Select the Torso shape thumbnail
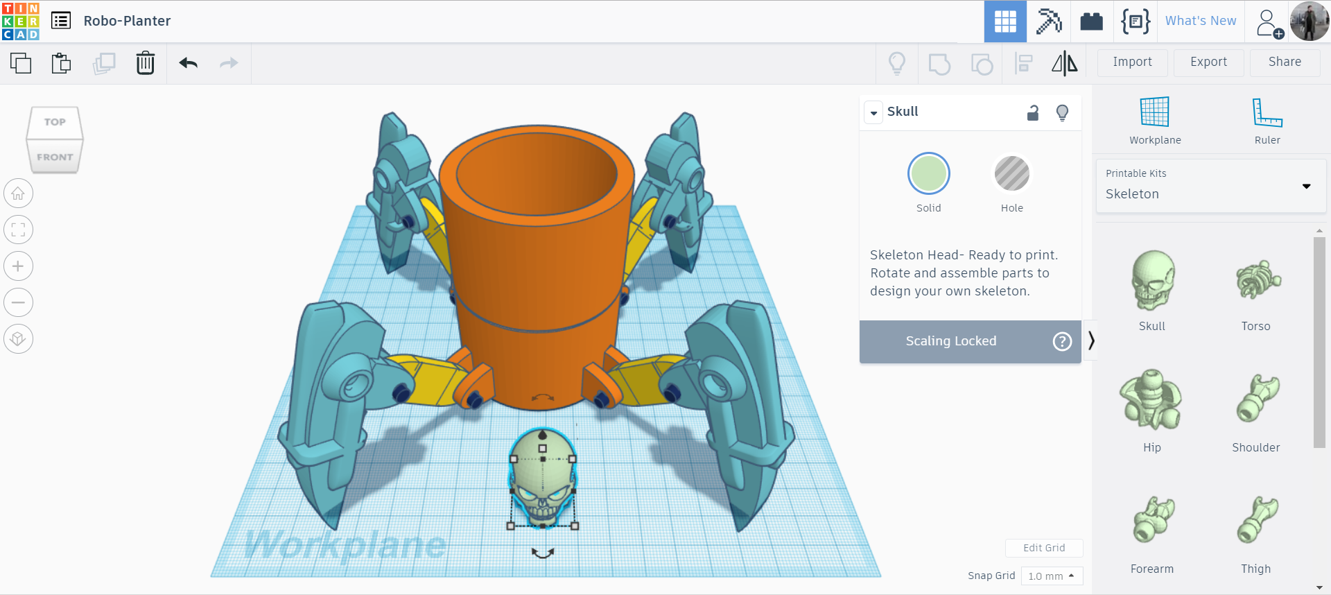 tap(1258, 279)
